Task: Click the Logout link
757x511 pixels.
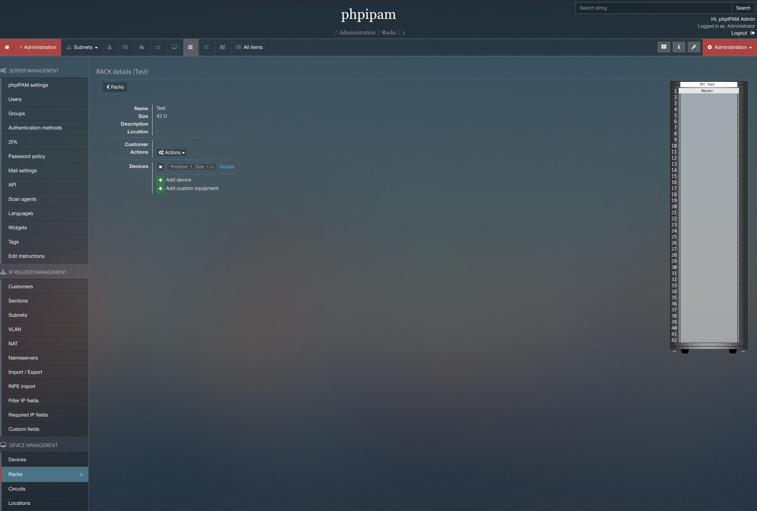Action: tap(739, 33)
